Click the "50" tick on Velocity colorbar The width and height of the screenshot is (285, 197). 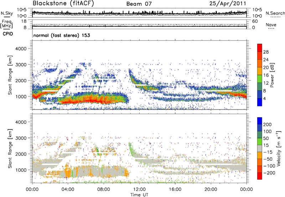tap(266, 138)
